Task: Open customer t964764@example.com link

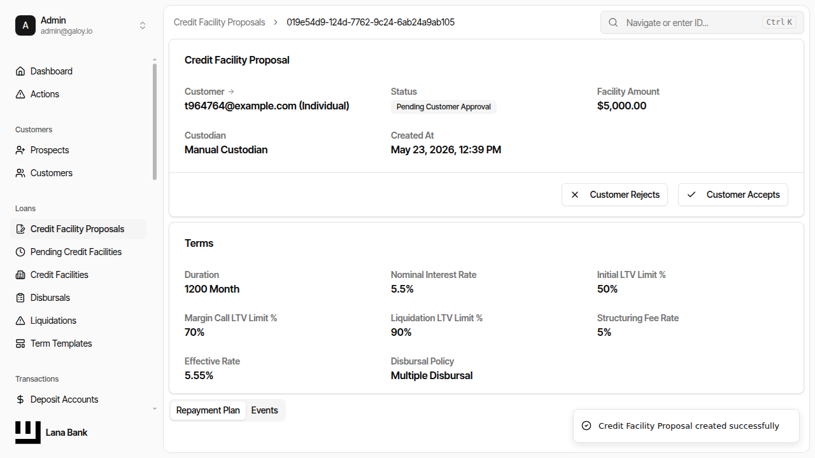Action: (267, 106)
